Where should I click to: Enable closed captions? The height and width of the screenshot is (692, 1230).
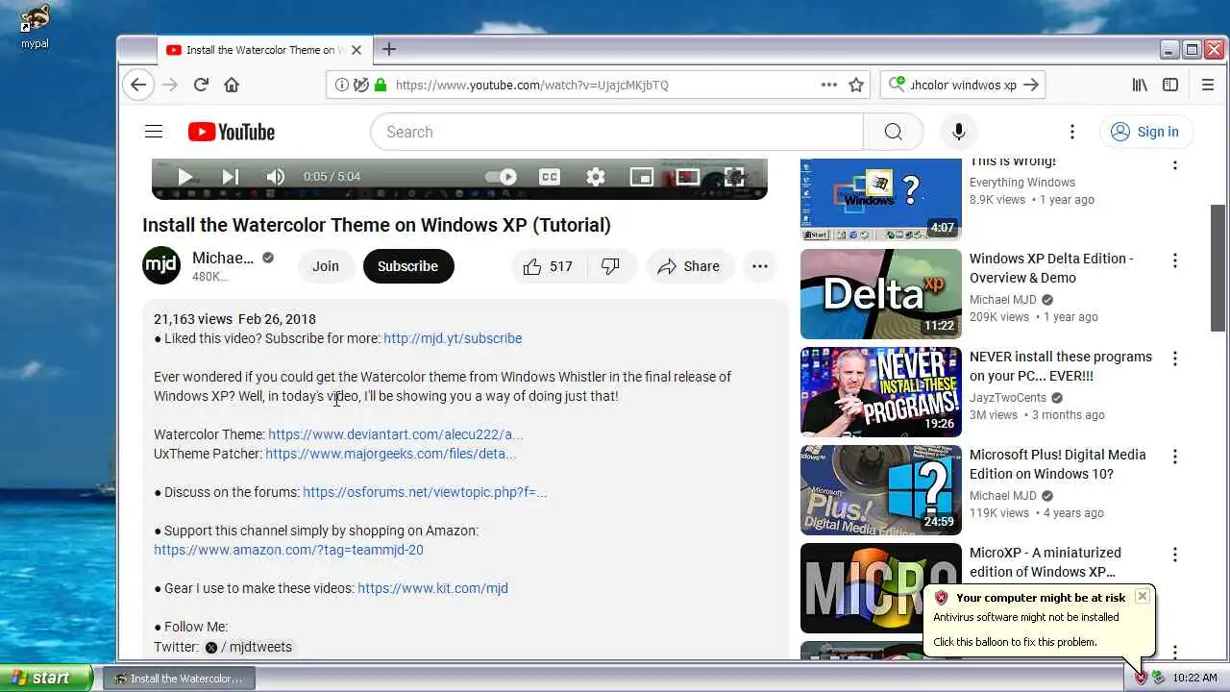[x=549, y=177]
